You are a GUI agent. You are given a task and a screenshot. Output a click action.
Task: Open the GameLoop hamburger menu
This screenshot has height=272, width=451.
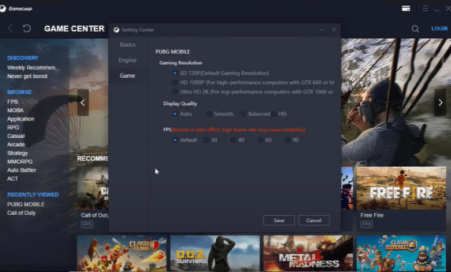[425, 8]
